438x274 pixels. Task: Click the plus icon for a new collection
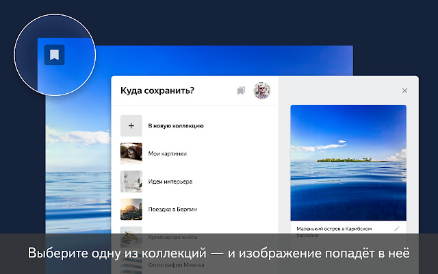coord(131,126)
